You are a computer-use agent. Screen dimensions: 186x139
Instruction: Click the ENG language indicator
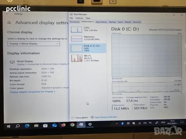(x=163, y=122)
